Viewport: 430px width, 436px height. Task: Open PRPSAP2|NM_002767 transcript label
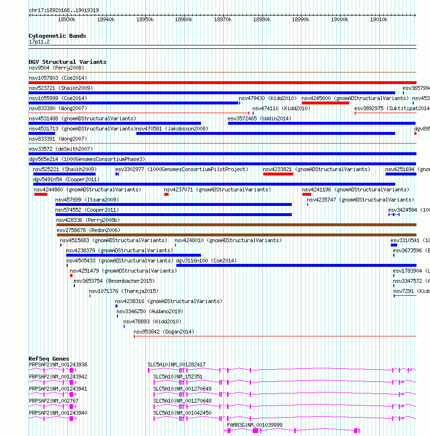click(x=54, y=401)
